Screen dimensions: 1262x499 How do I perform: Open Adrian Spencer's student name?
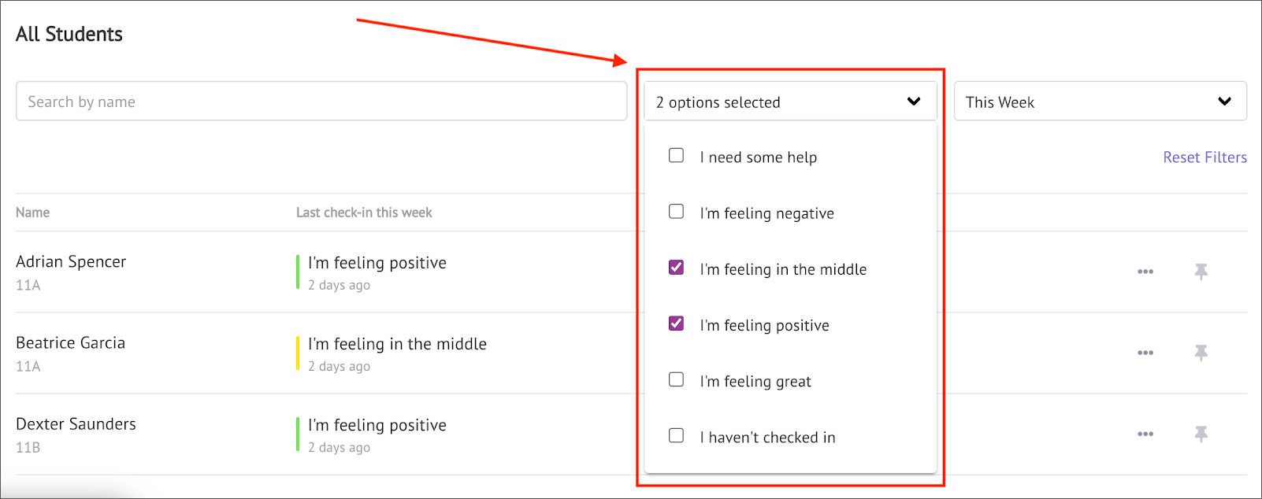click(71, 261)
